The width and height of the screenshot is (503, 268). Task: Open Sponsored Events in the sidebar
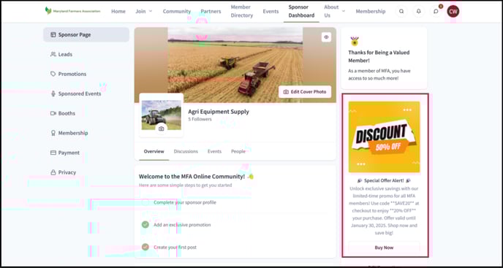point(76,94)
